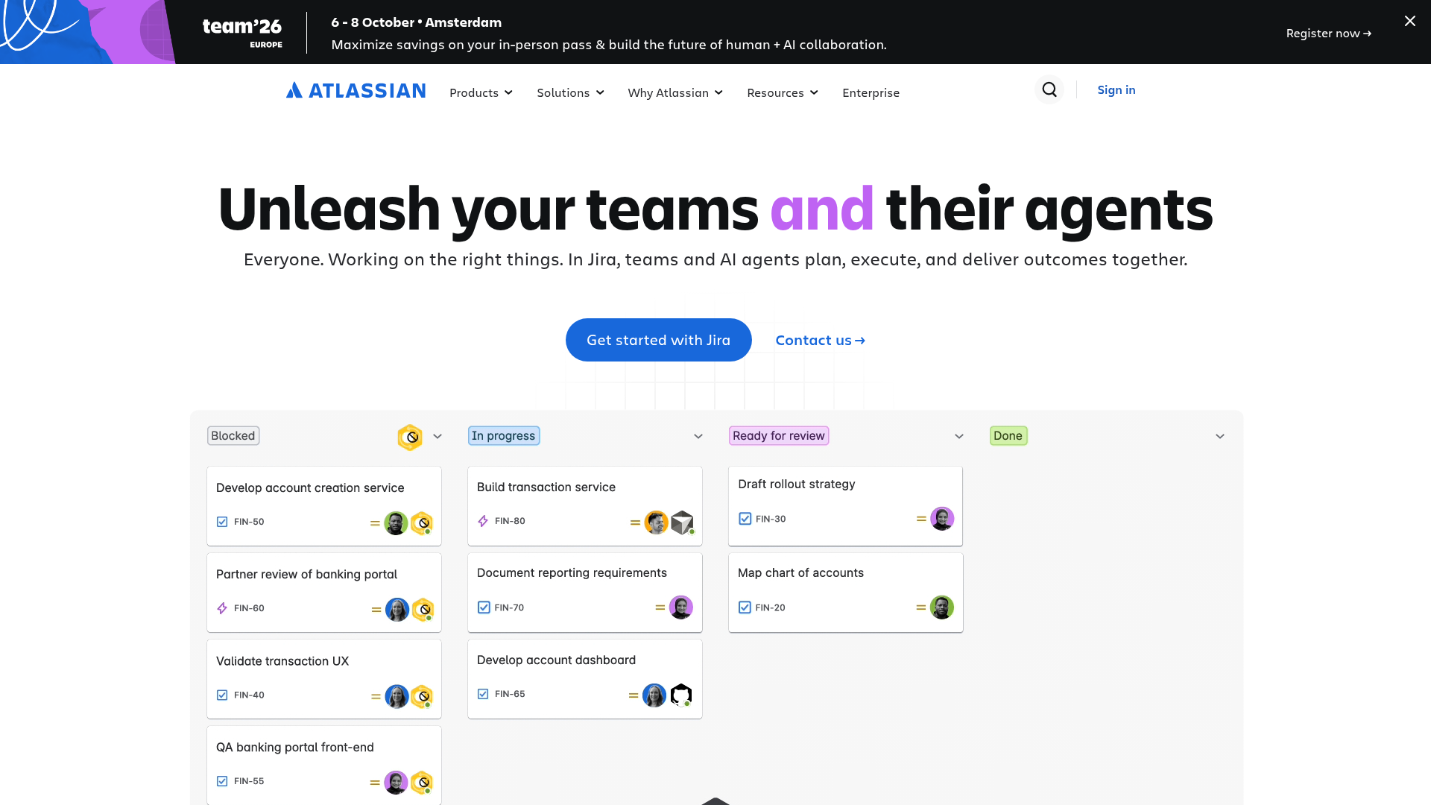
Task: Select the In progress status label
Action: (x=504, y=436)
